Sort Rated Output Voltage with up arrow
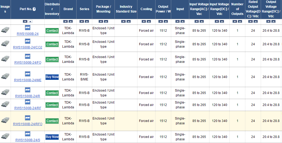This screenshot has width=282, height=143. 255,21
